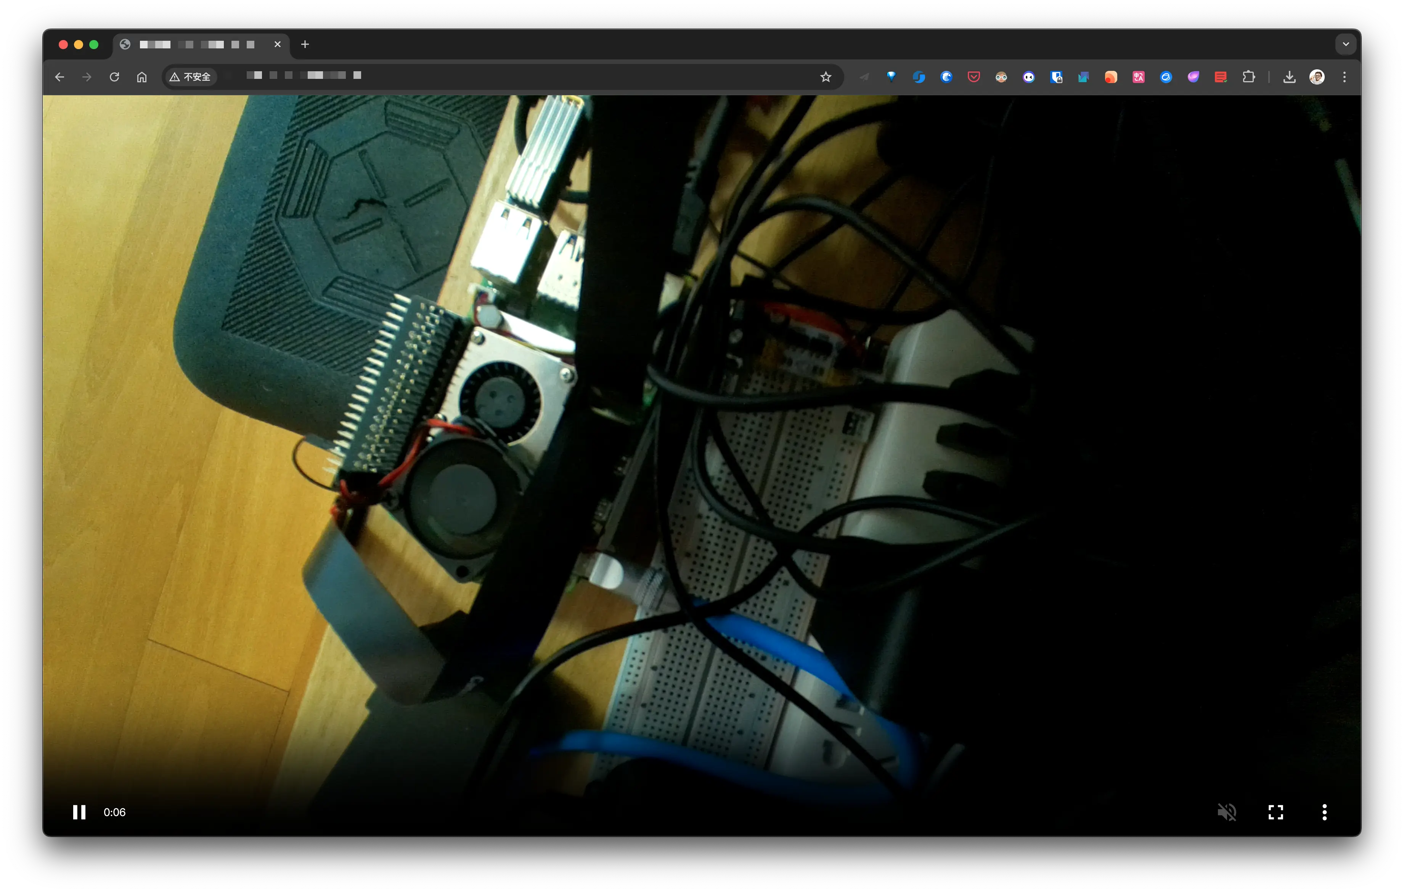Open the Extensions puzzle piece menu
This screenshot has width=1404, height=893.
(1248, 77)
